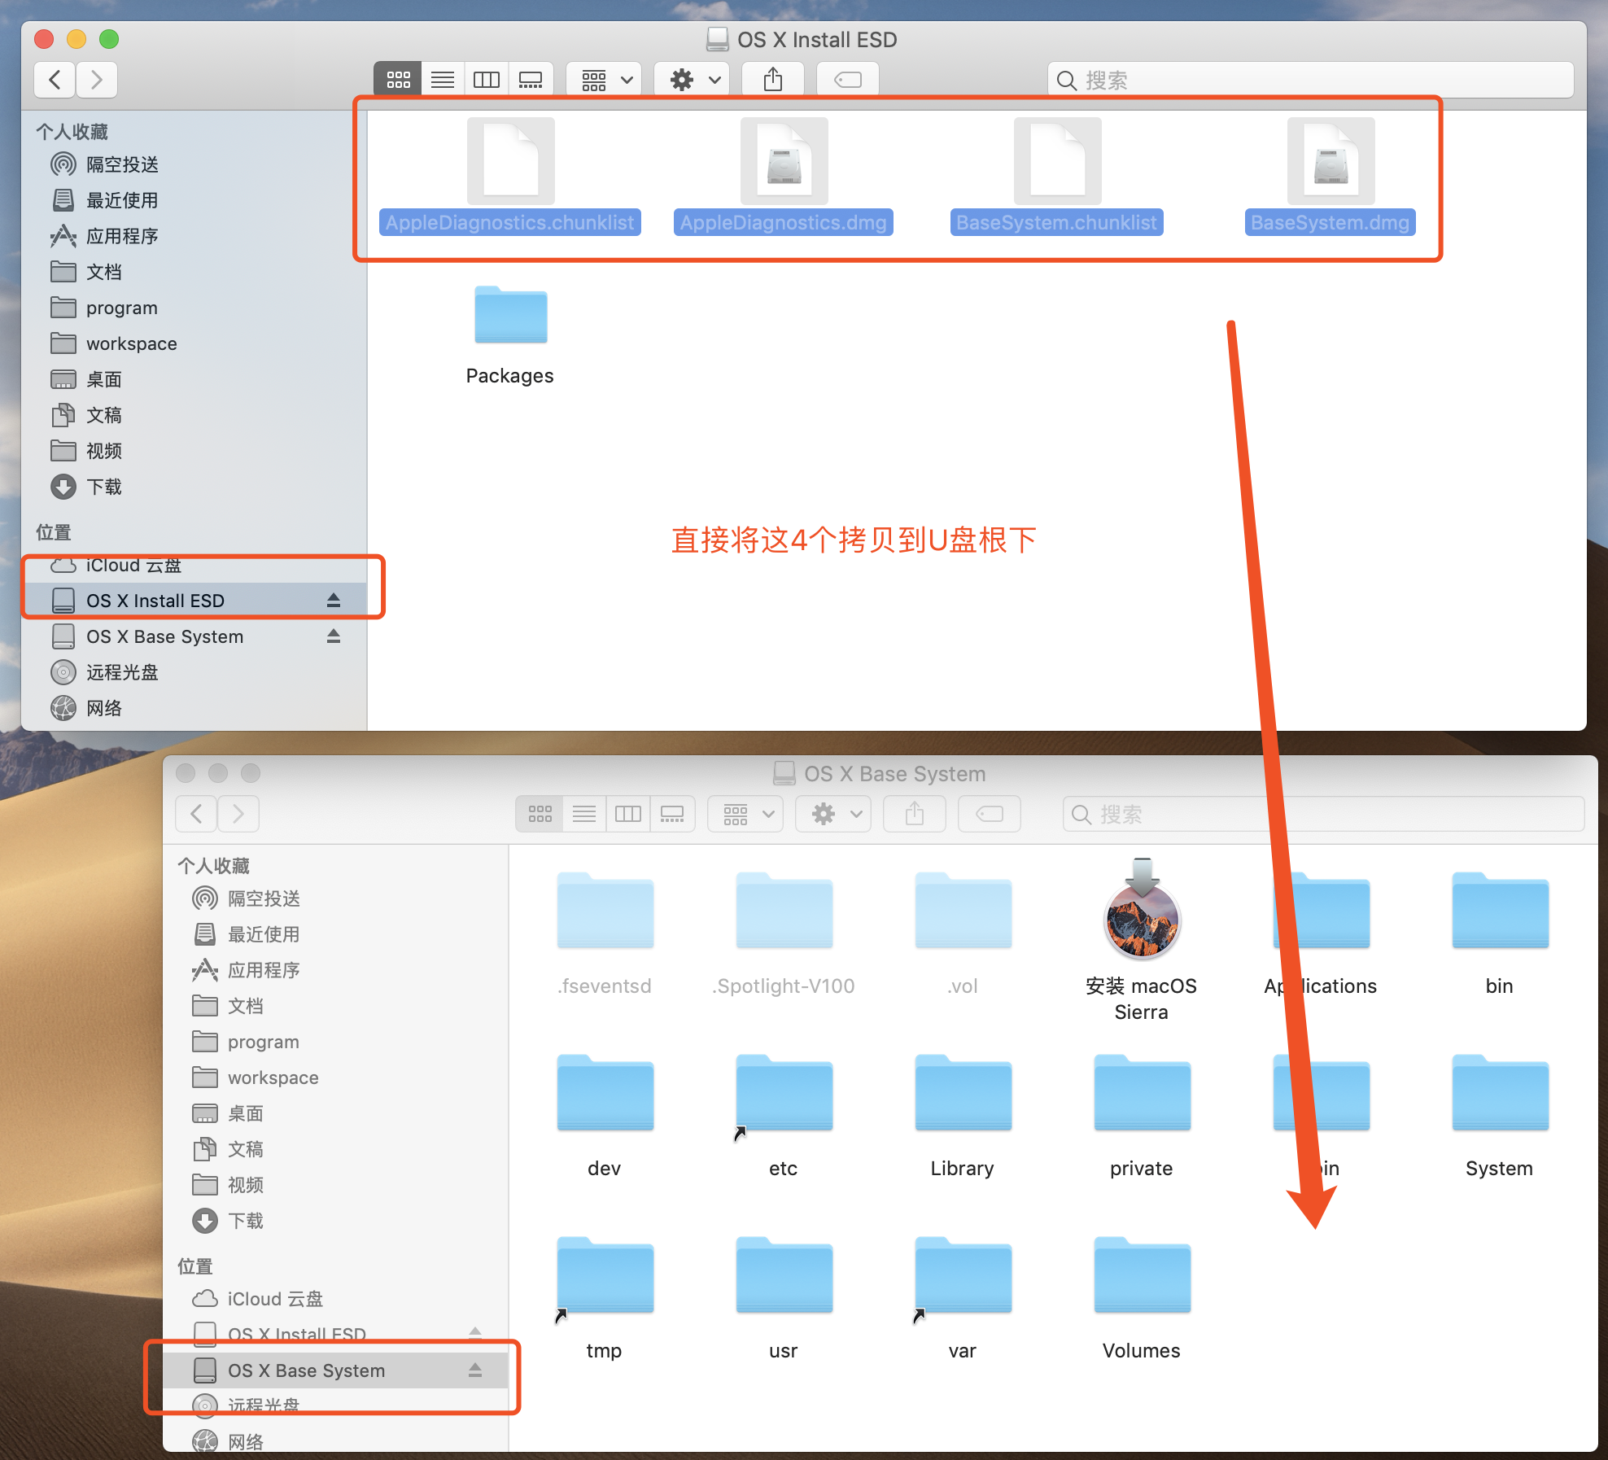Open group-by dropdown in Install ESD window

605,80
